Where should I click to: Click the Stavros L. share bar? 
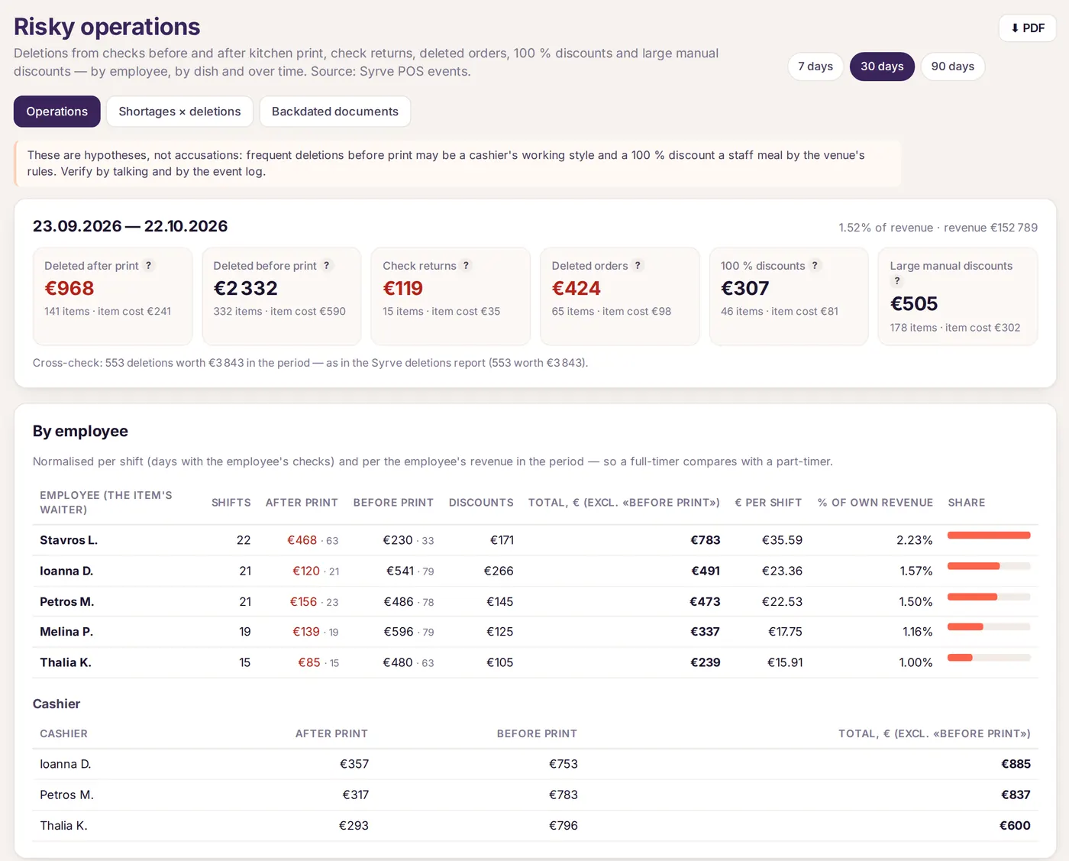coord(989,536)
